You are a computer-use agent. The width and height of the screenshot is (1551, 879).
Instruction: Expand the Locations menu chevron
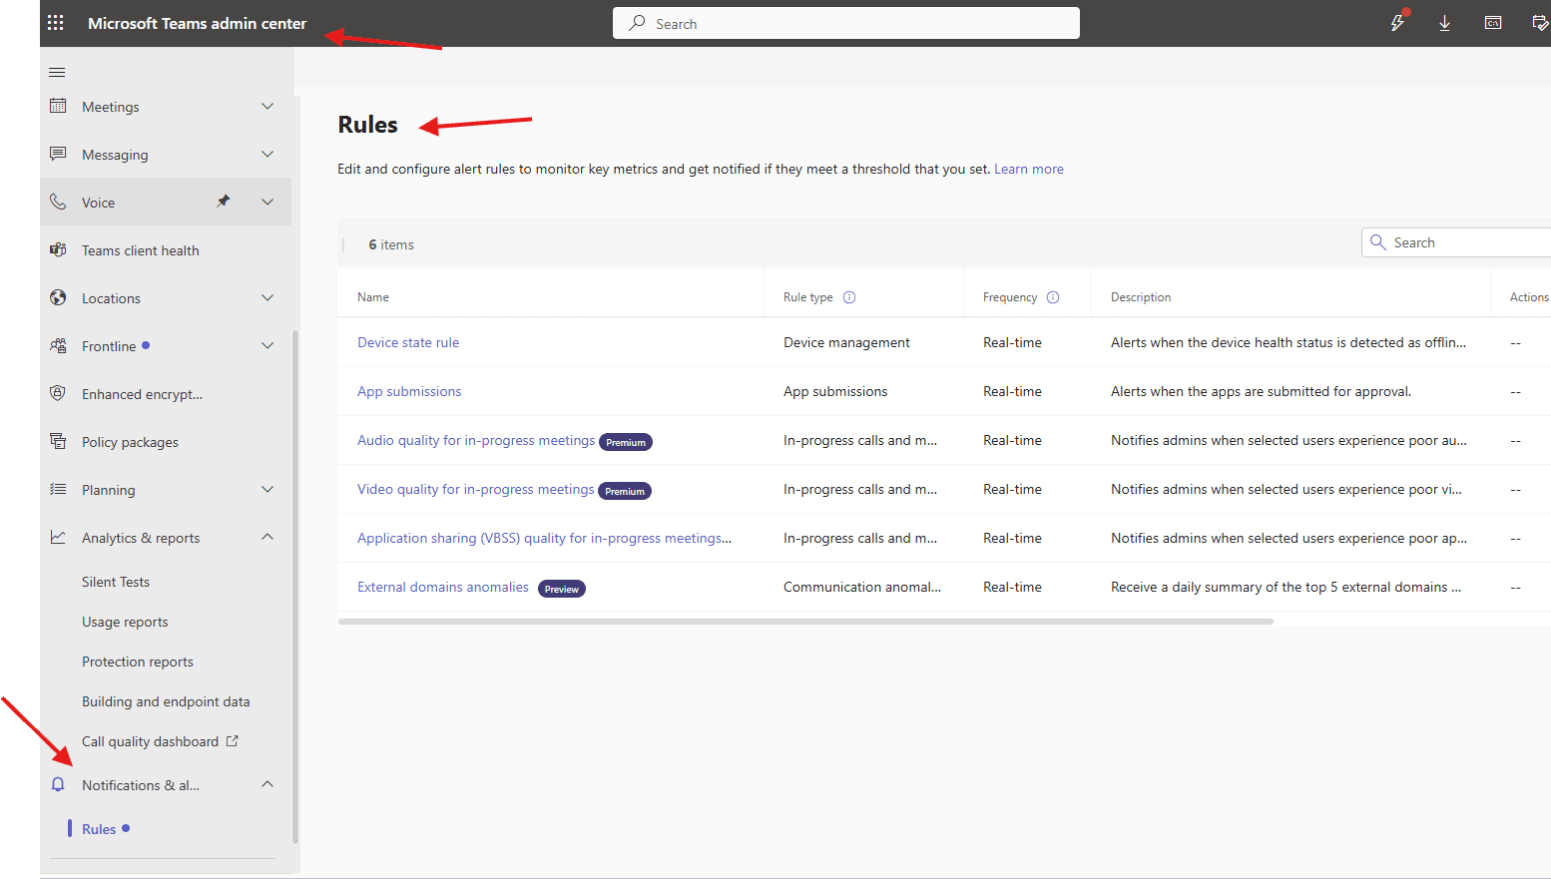point(267,297)
